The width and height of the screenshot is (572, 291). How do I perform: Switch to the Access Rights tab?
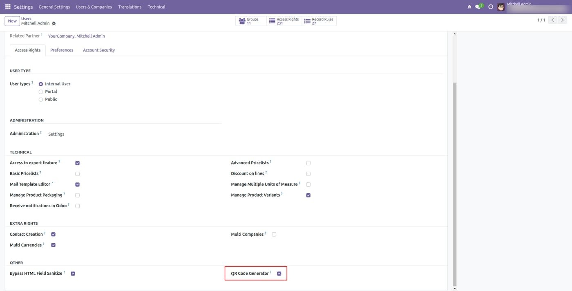point(28,50)
